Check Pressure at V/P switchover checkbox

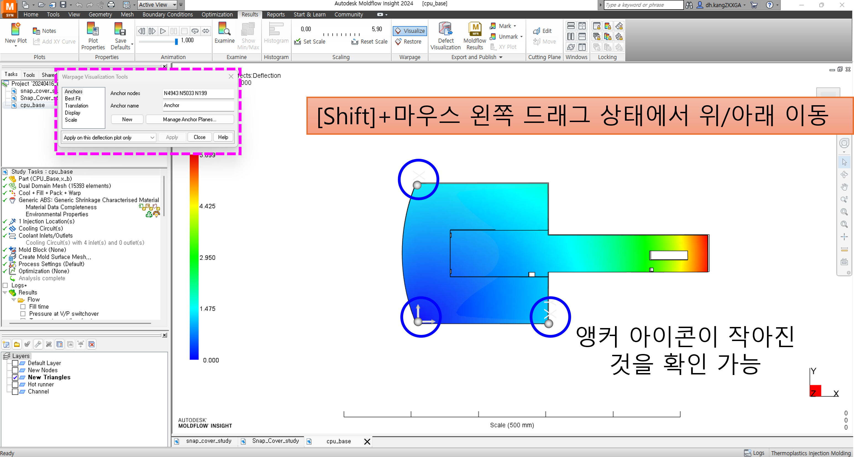(x=23, y=313)
